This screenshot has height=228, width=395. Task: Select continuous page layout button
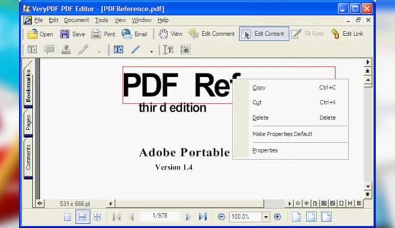click(83, 217)
